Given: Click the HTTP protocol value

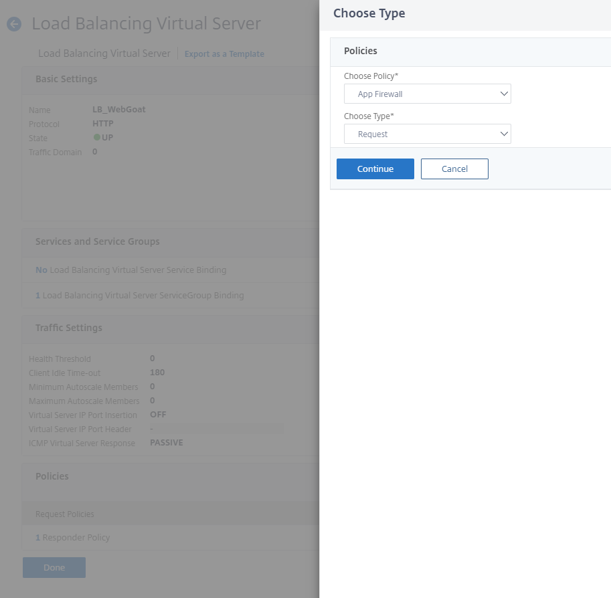Looking at the screenshot, I should click(103, 124).
